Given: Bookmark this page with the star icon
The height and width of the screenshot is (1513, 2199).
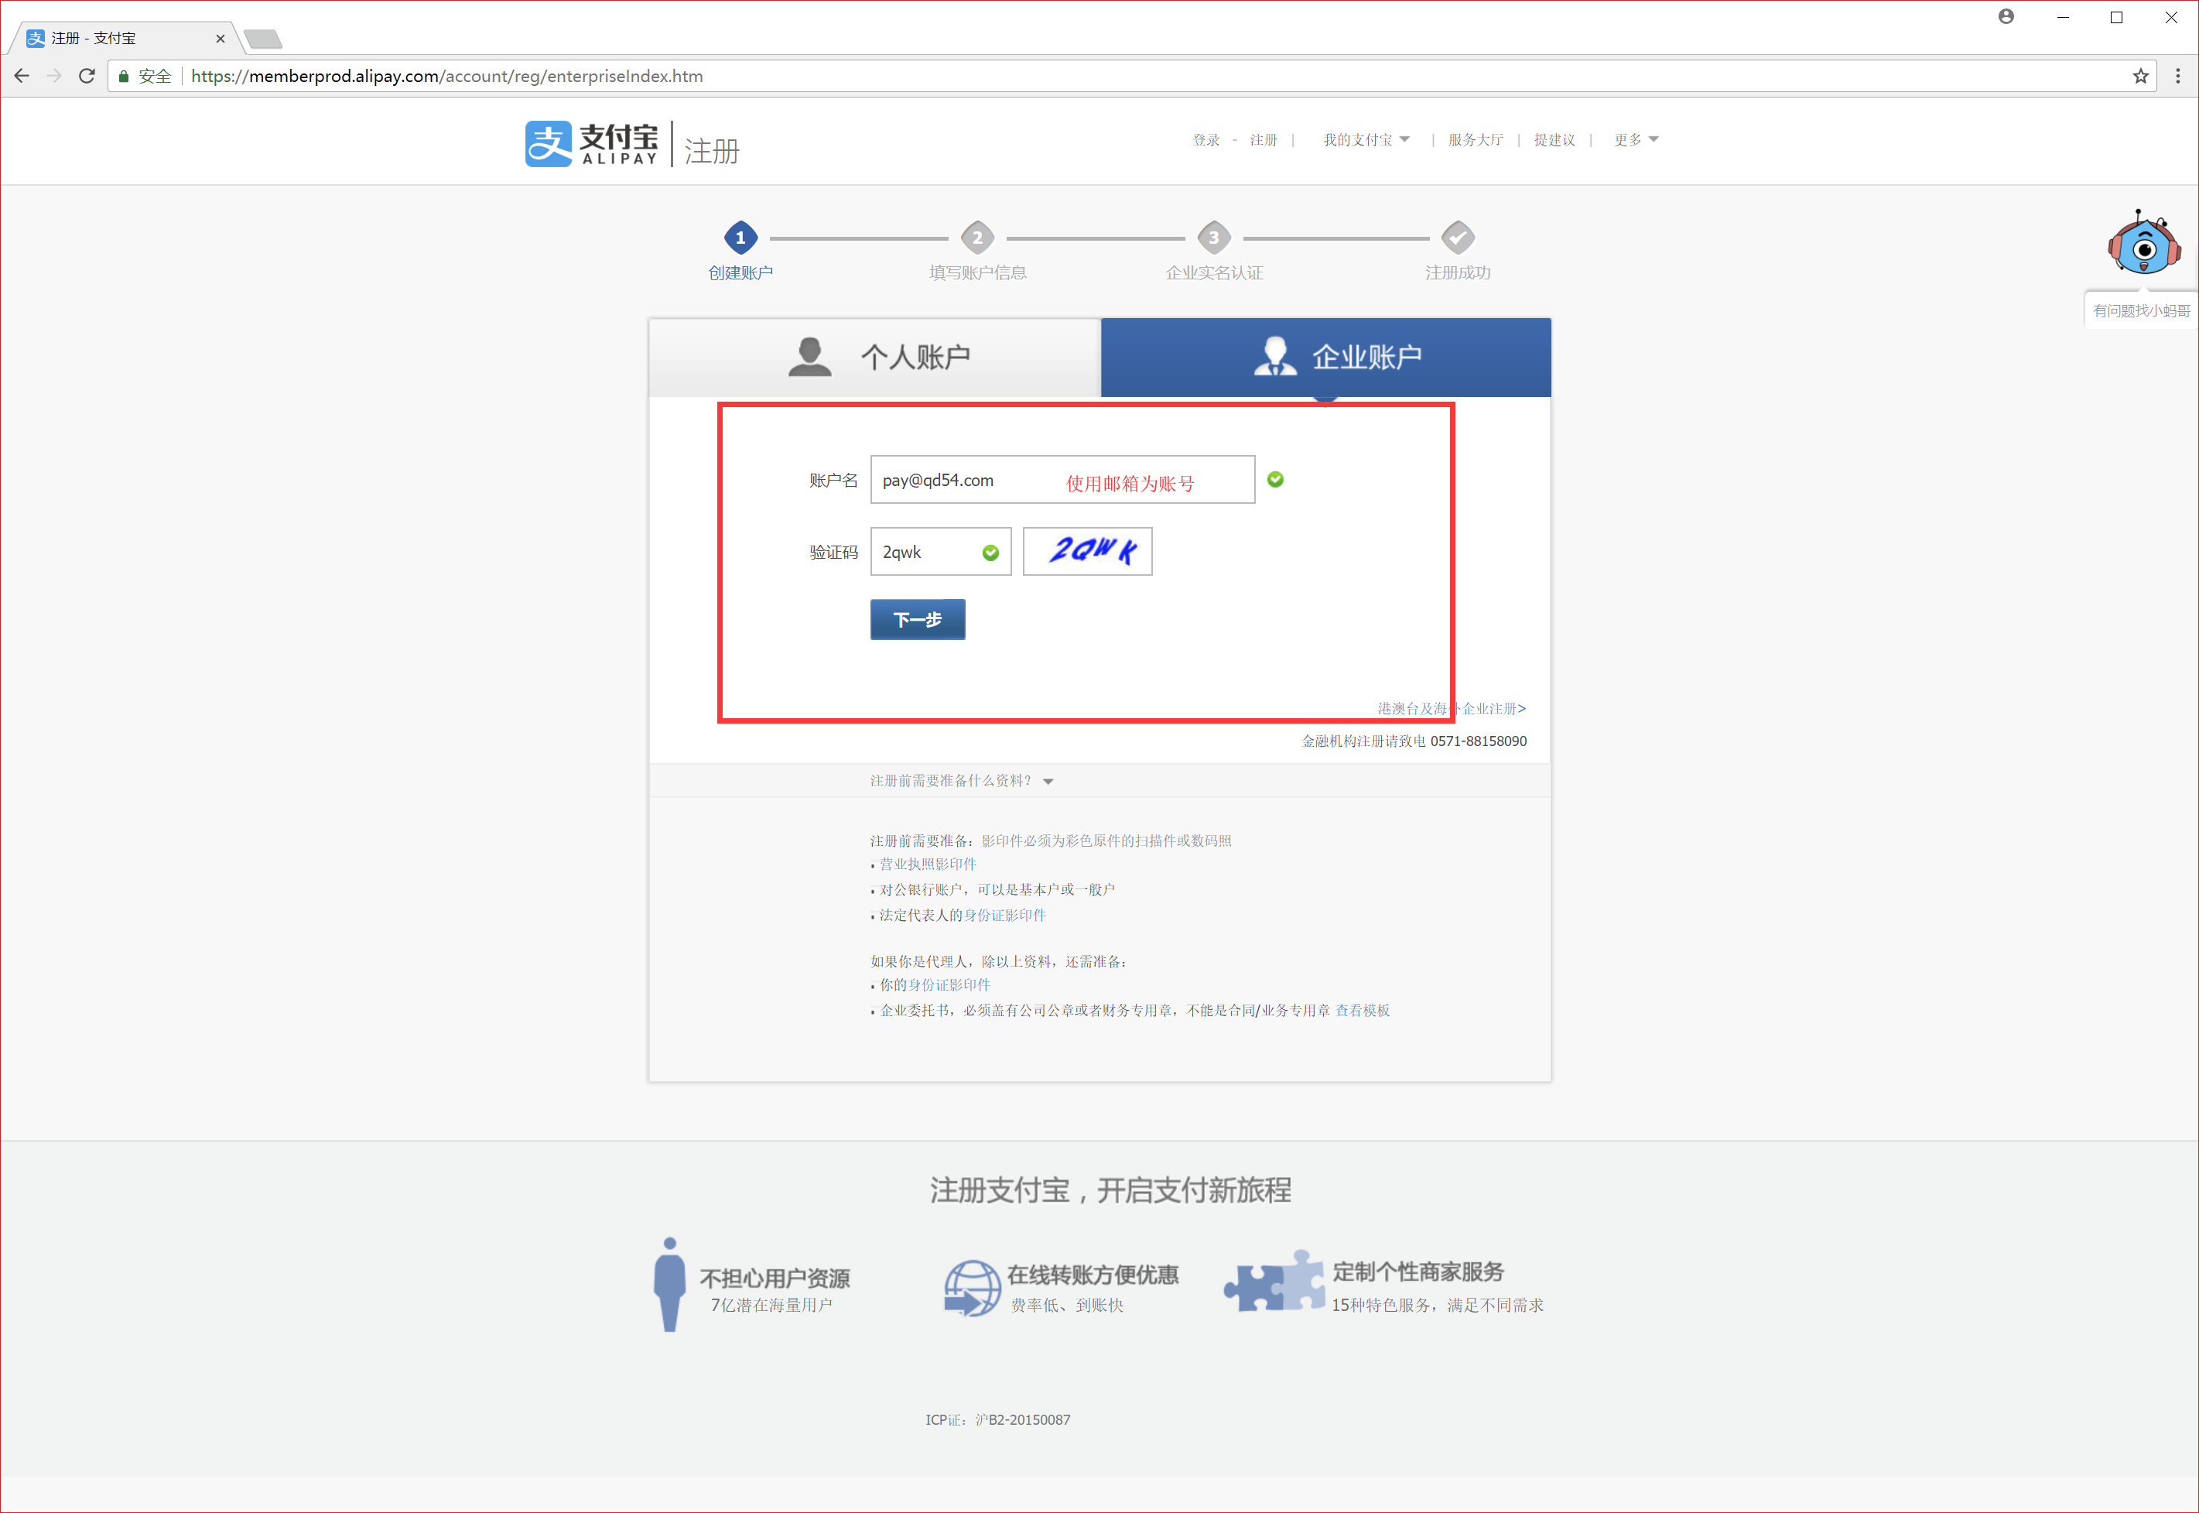Looking at the screenshot, I should (x=2140, y=76).
